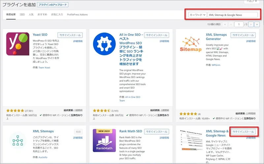The image size is (264, 164).
Task: Open the XML Sitemap & Google News thumbnail
Action: click(191, 140)
